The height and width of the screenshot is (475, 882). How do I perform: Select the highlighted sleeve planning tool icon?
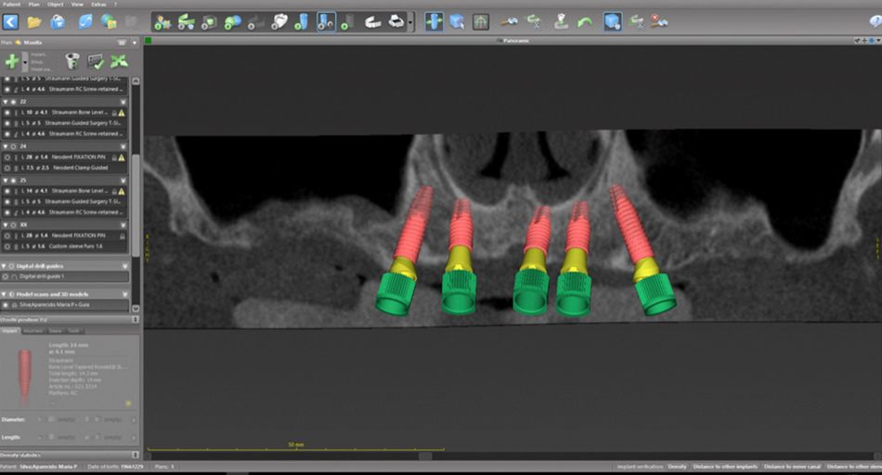pos(326,22)
